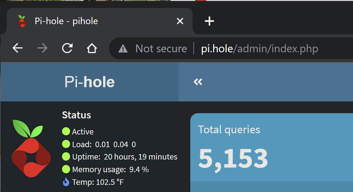353x192 pixels.
Task: Click the green Active status dot
Action: click(66, 131)
